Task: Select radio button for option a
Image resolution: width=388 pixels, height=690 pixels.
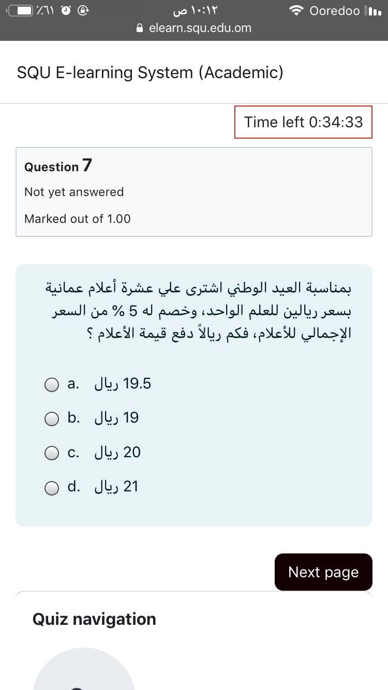Action: [52, 385]
